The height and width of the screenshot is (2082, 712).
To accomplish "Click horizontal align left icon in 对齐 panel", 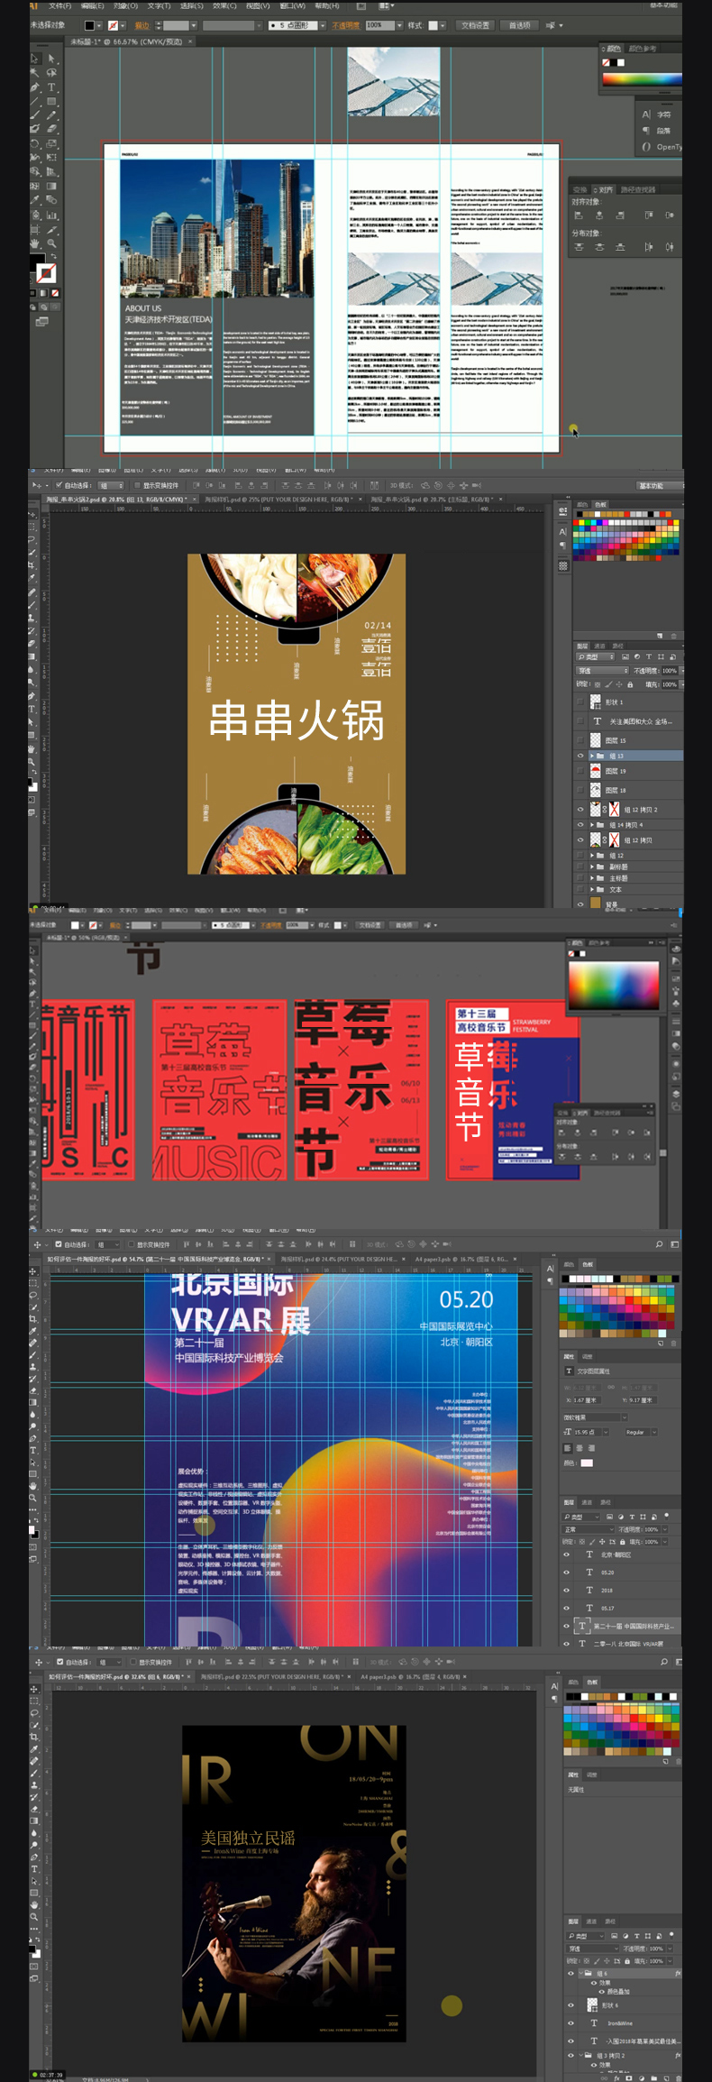I will point(579,216).
